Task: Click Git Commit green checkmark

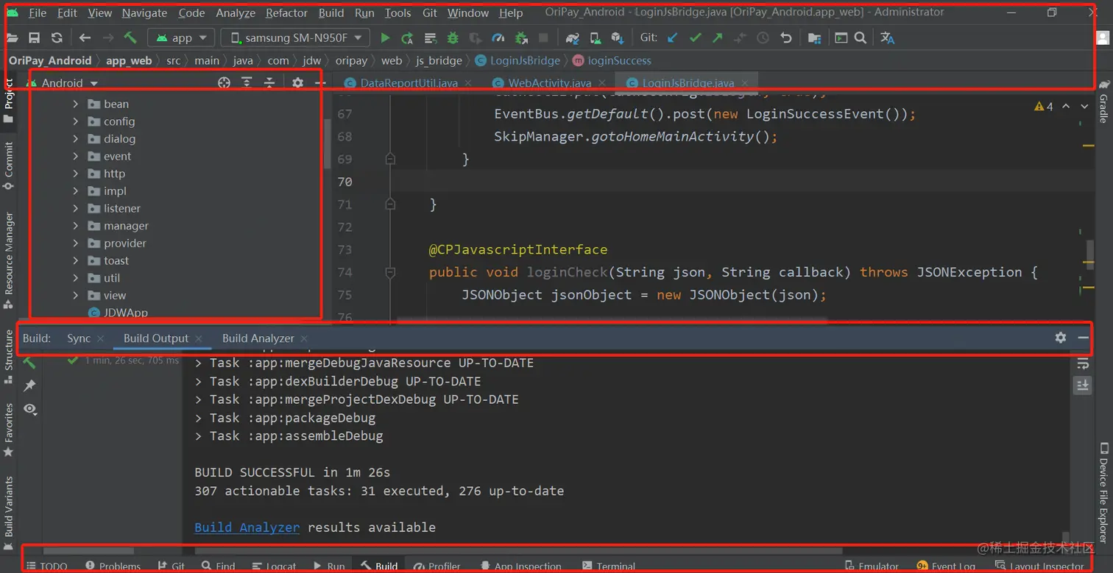Action: click(695, 38)
